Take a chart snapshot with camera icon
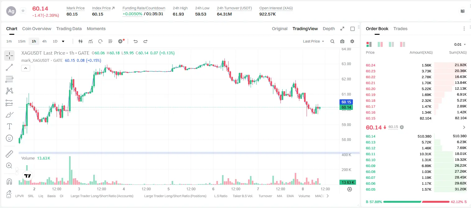 (x=342, y=41)
